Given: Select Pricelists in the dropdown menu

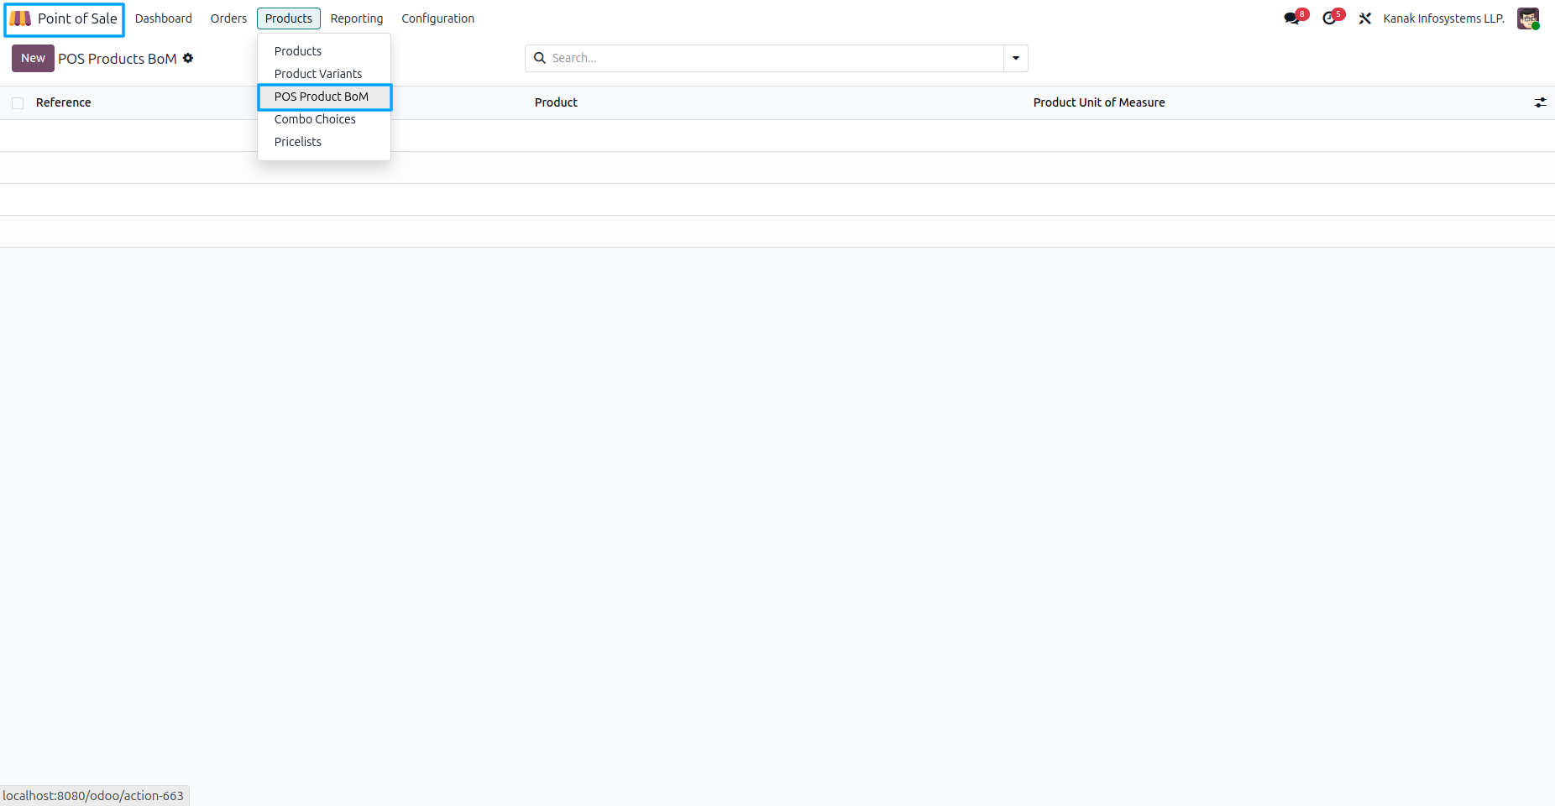Looking at the screenshot, I should [298, 142].
